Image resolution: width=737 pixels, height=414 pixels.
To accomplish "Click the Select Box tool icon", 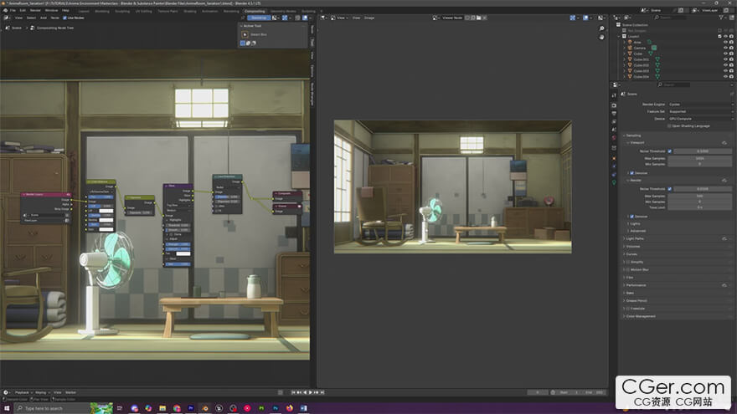I will [x=245, y=34].
